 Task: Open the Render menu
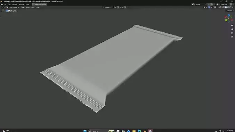[x=15, y=5]
